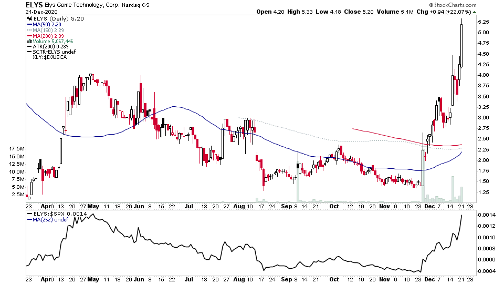Click the Low 4.18 value

328,12
